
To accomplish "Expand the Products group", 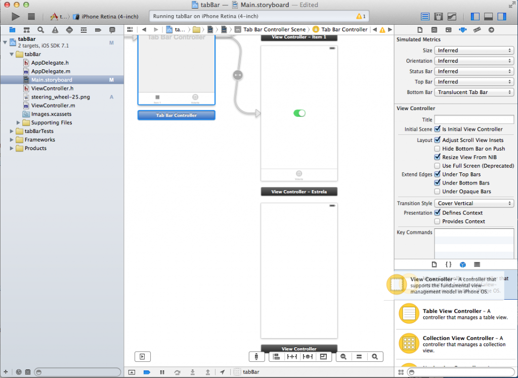I will pyautogui.click(x=12, y=148).
